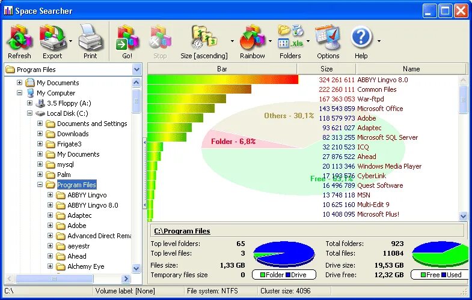Click the ABBYY Lingvo 8.0 size bar
Viewport: 472px width, 300px height.
coord(222,80)
